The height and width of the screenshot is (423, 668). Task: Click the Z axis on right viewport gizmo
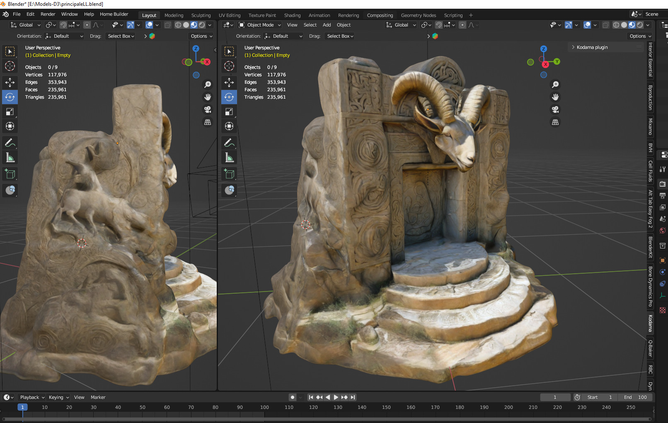[544, 49]
